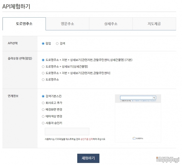
Task: Click the search box in the preview
Action: (136, 98)
